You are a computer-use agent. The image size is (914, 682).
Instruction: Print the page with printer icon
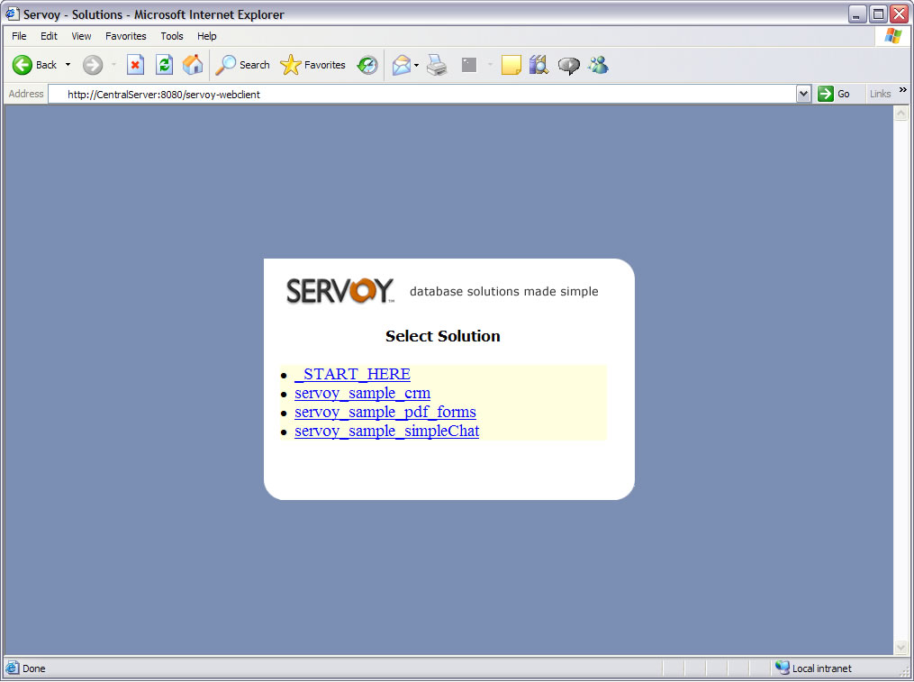(438, 65)
